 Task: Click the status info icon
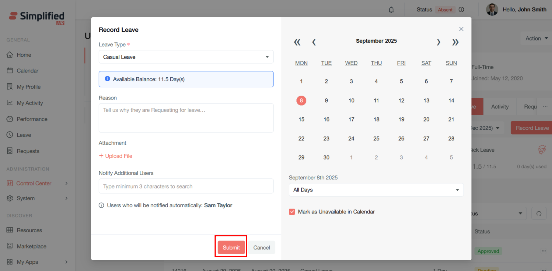click(x=461, y=10)
